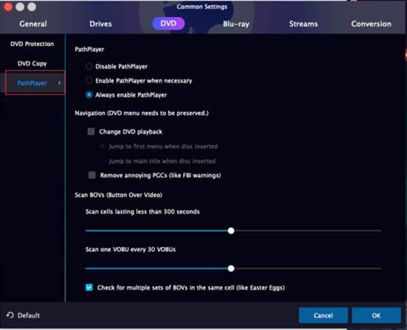Click the 'Scan BOVs (Button Over Video)' heading

118,195
